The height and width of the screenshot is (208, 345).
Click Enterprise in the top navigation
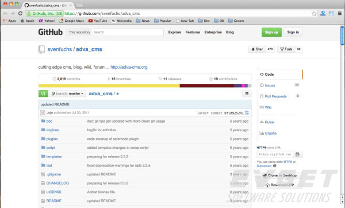click(213, 32)
